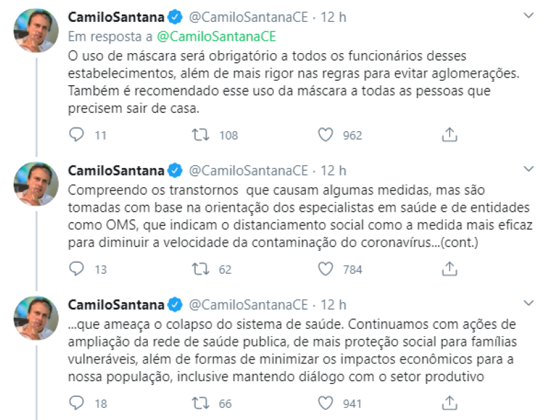
Task: Expand the caret on the last tweet
Action: 527,302
